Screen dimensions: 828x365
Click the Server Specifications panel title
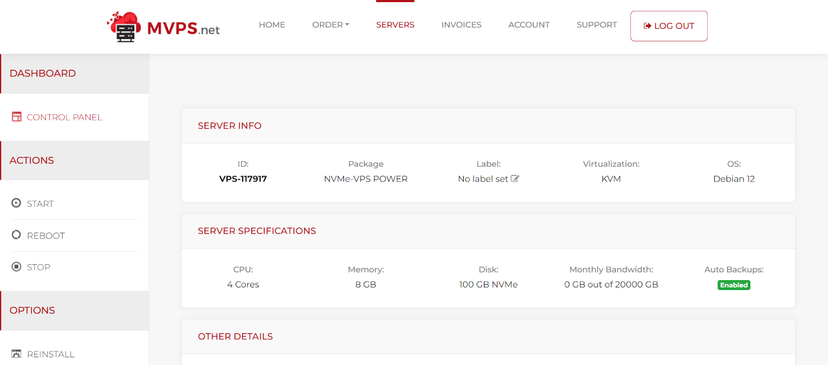pyautogui.click(x=257, y=231)
